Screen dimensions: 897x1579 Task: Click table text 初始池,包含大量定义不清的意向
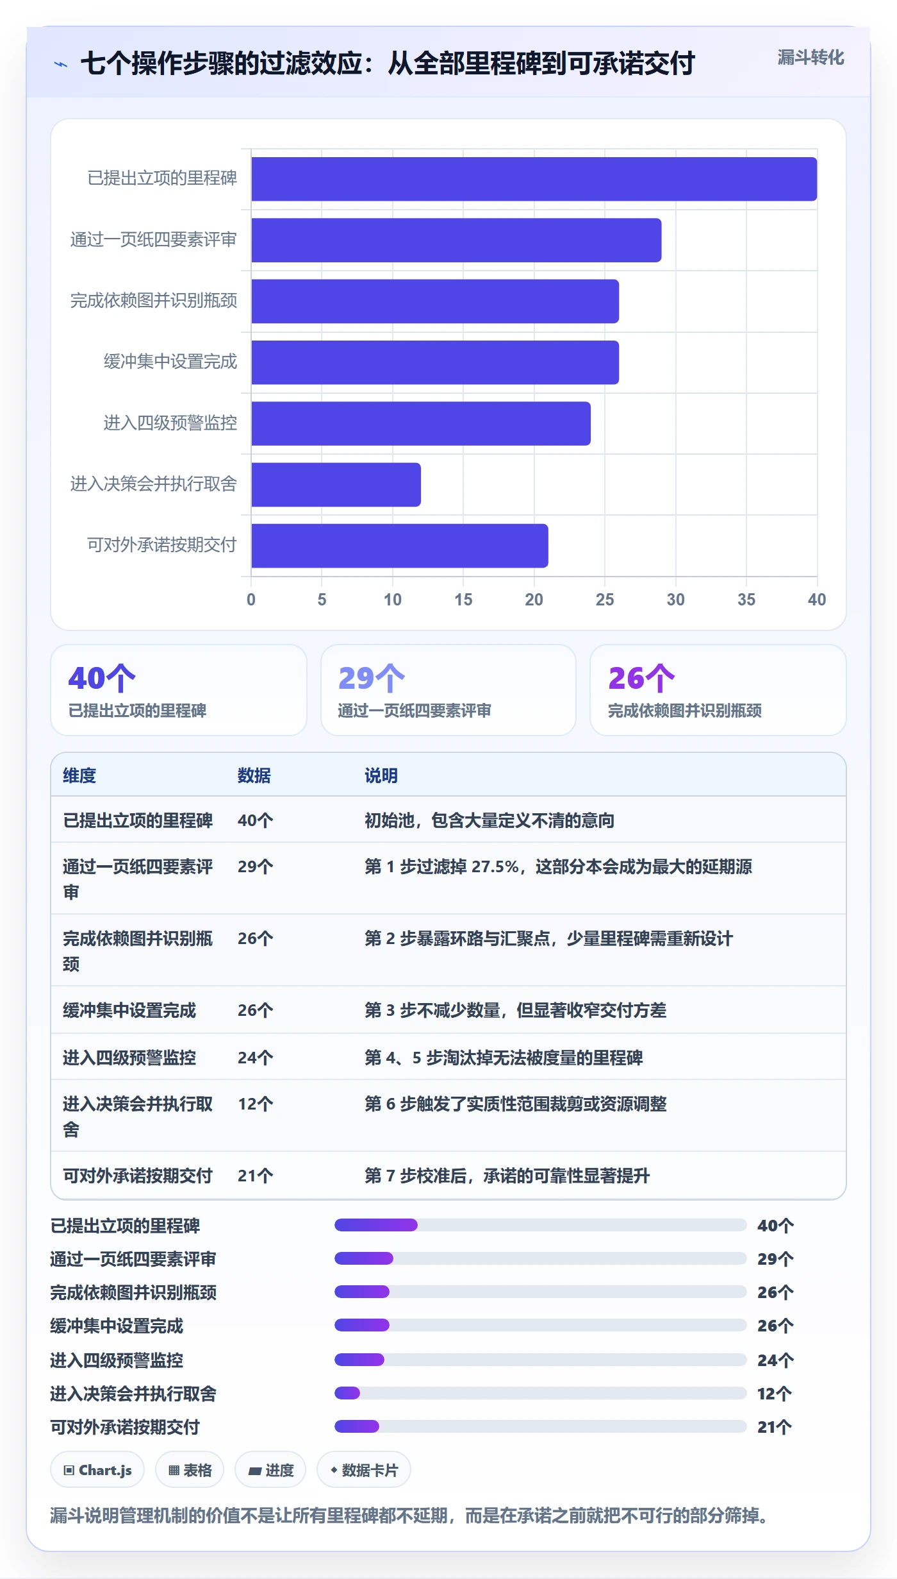(490, 820)
